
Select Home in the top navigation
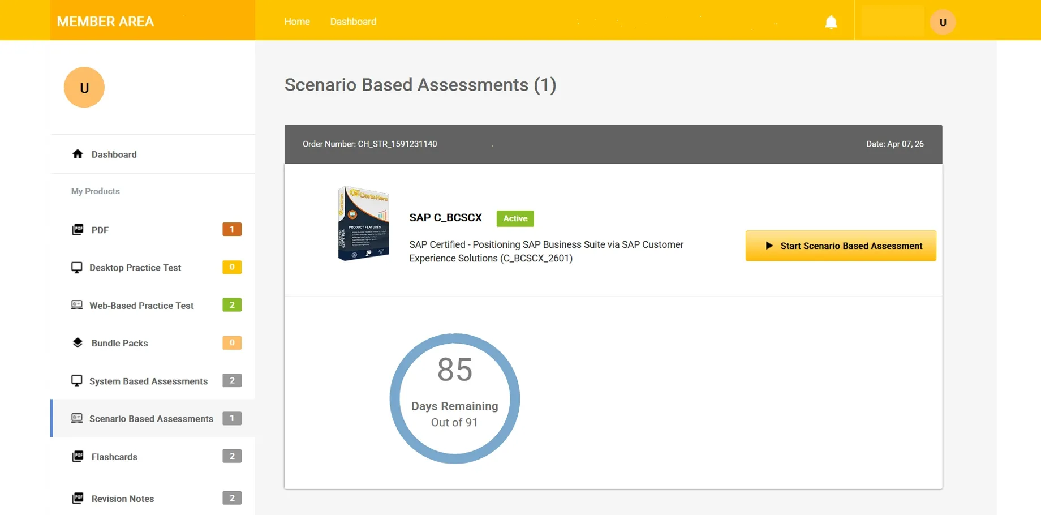coord(297,22)
